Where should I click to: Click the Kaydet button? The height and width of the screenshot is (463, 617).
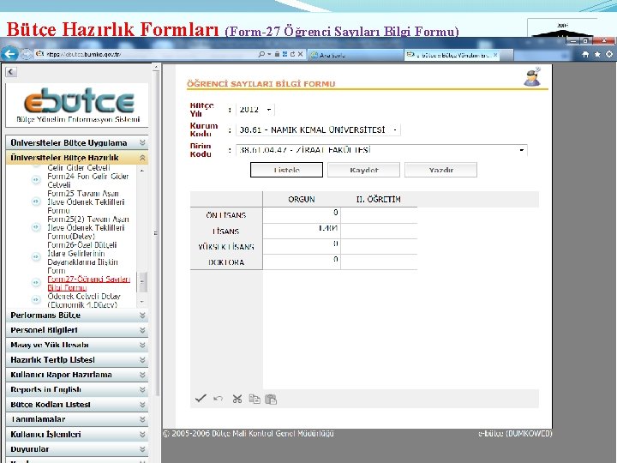pos(363,170)
